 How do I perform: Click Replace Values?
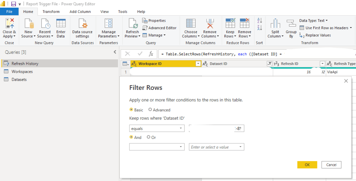point(315,35)
